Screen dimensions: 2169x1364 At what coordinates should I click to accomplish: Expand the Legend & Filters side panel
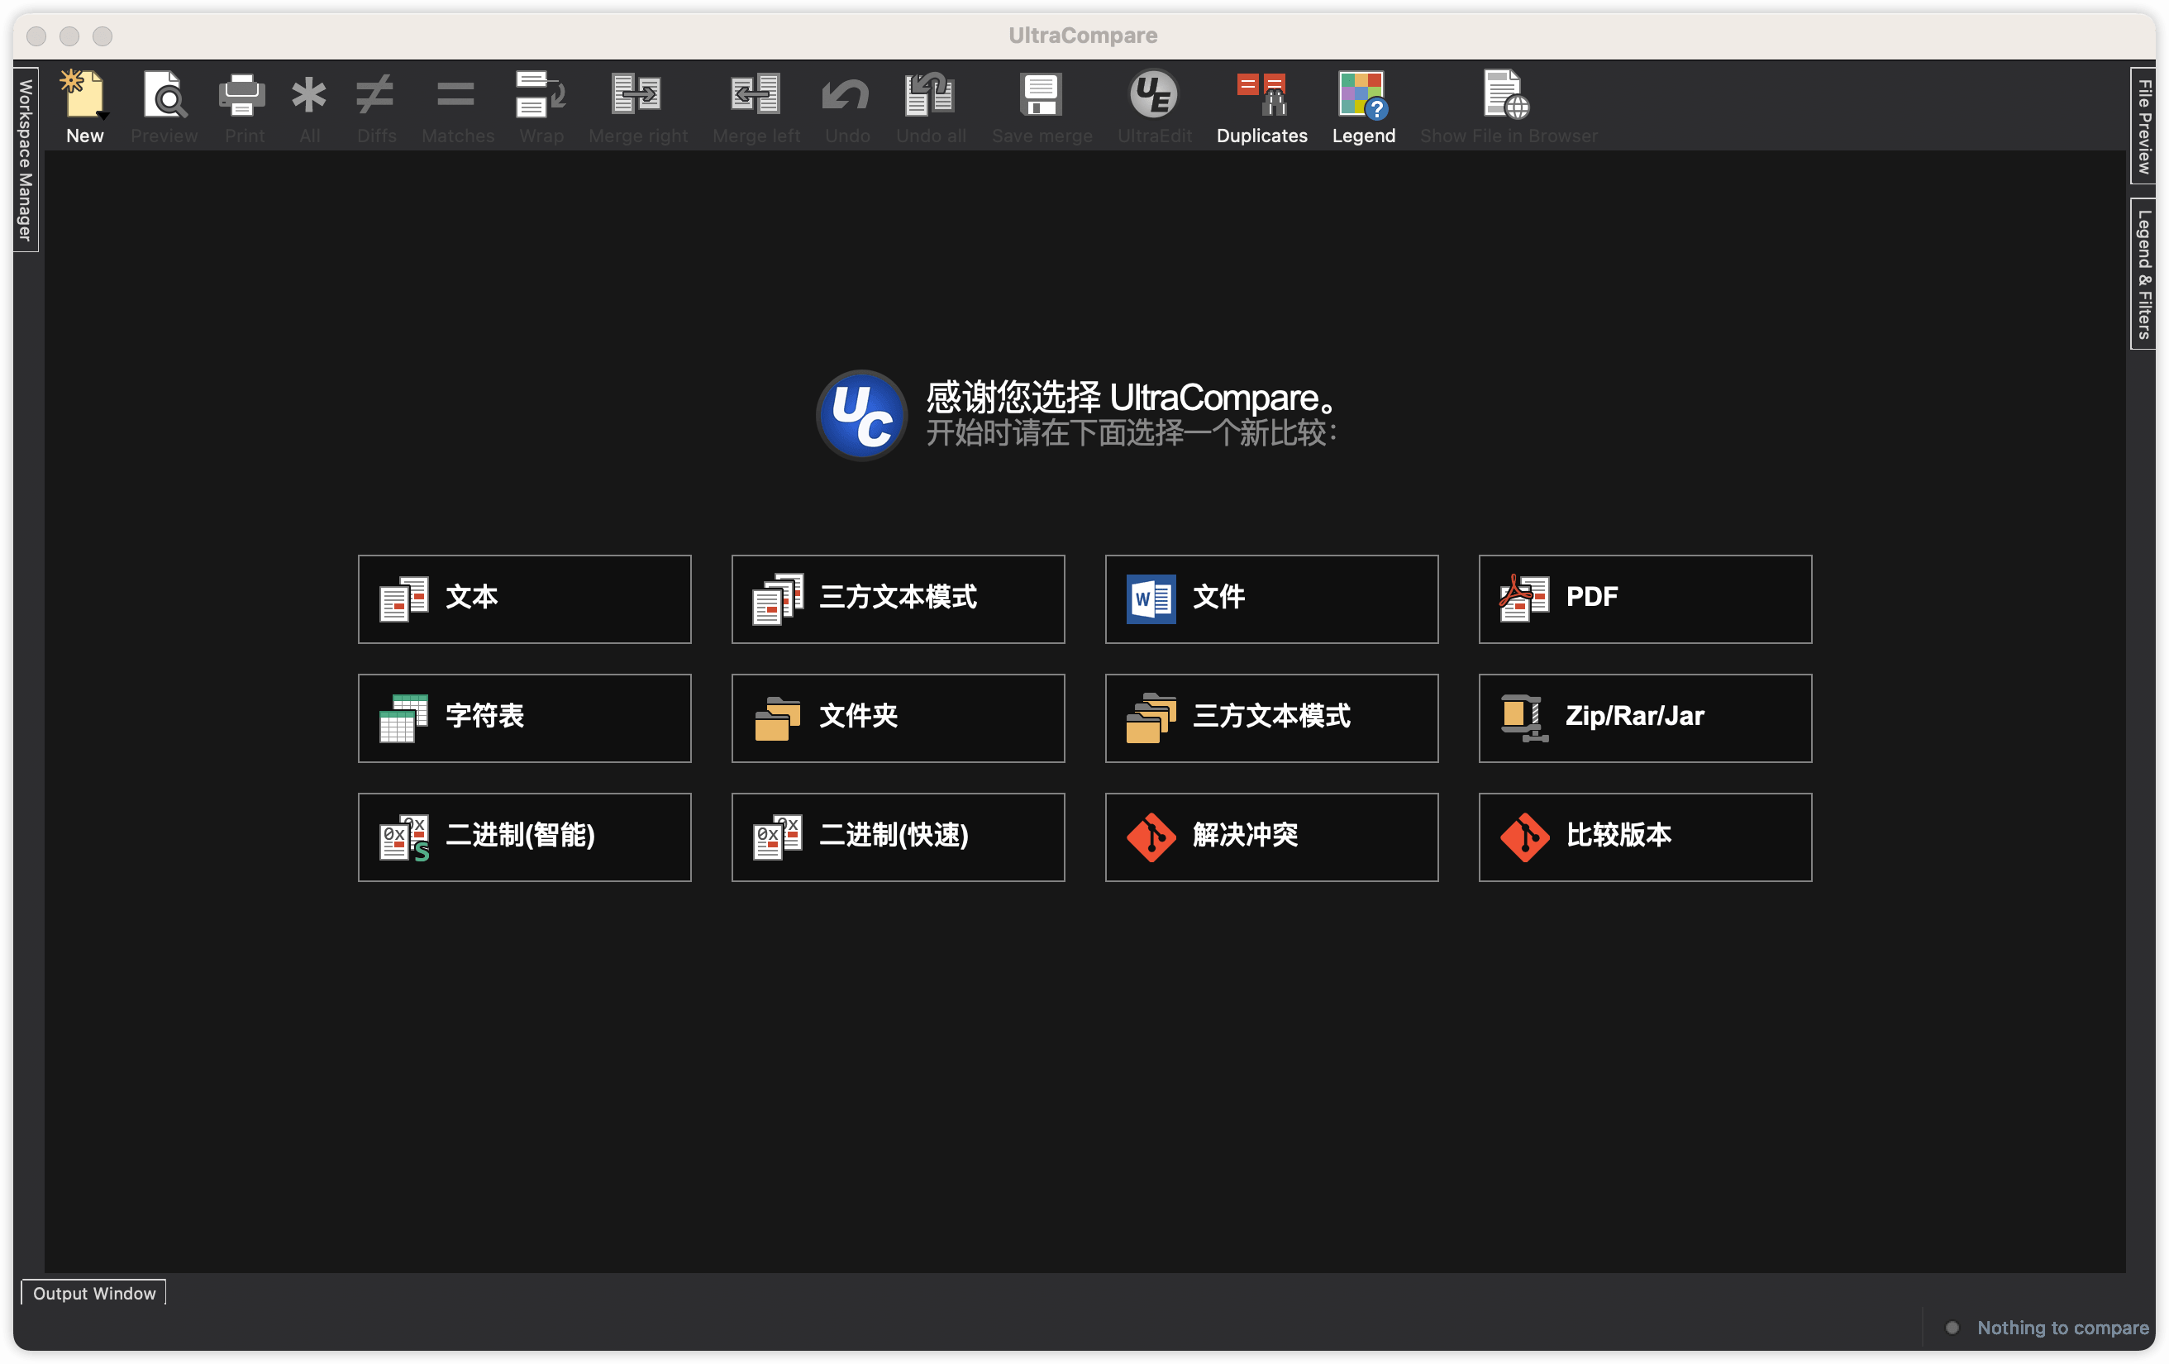[x=2143, y=270]
